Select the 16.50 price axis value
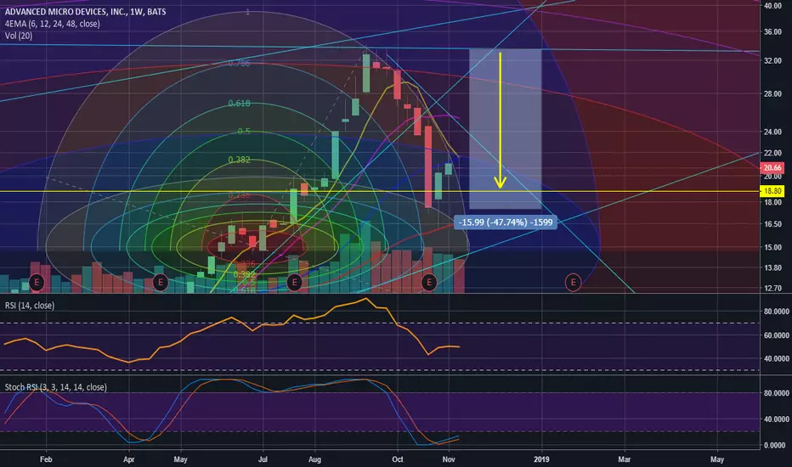 (772, 224)
